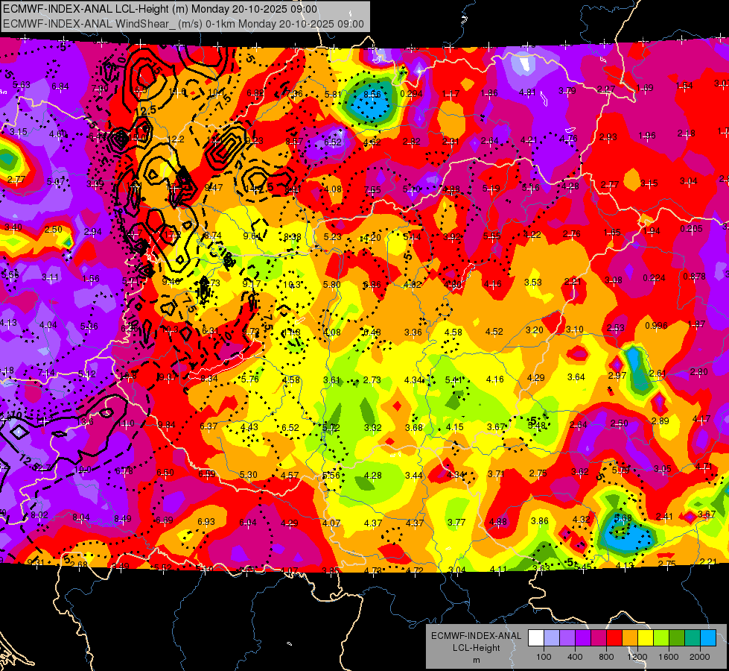Click the wind shear value 6.86

[372, 284]
